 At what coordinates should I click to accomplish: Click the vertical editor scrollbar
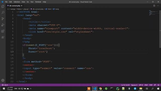click(x=160, y=29)
